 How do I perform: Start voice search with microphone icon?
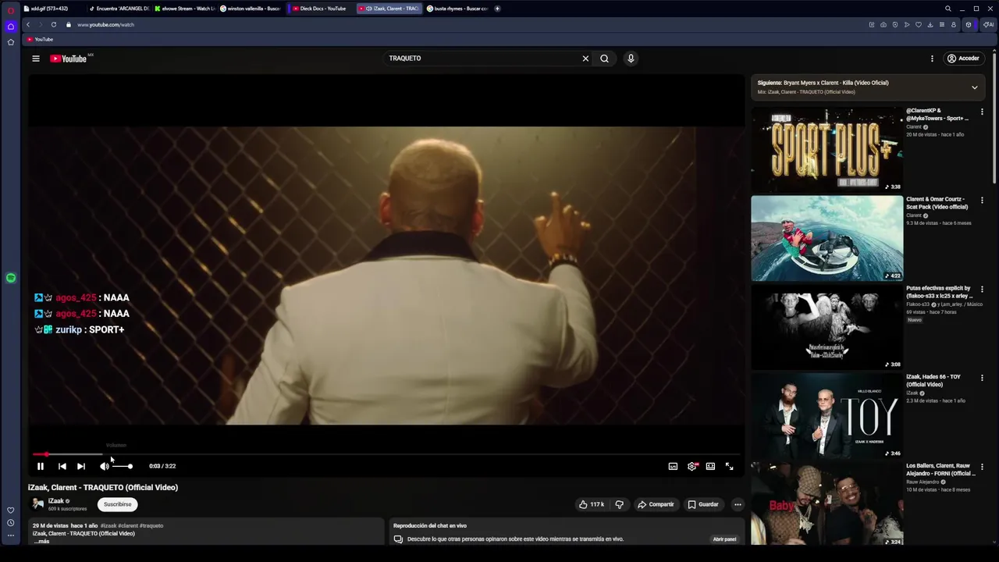tap(631, 59)
